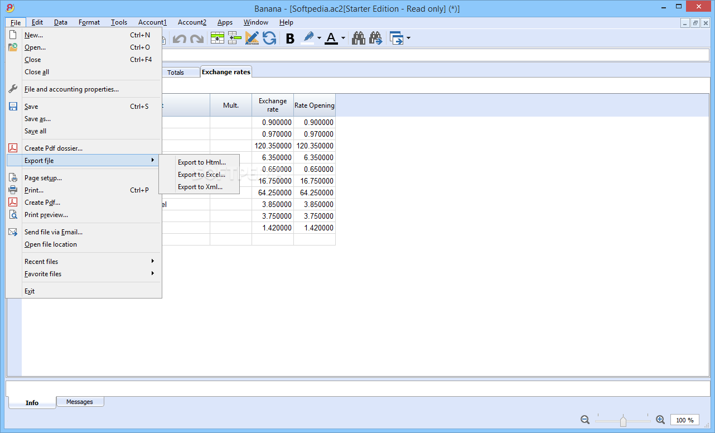715x433 pixels.
Task: Switch to the Info tab
Action: pos(32,402)
